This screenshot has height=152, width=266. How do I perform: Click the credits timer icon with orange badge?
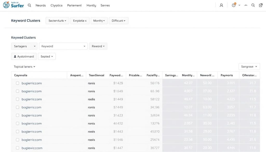point(233,5)
